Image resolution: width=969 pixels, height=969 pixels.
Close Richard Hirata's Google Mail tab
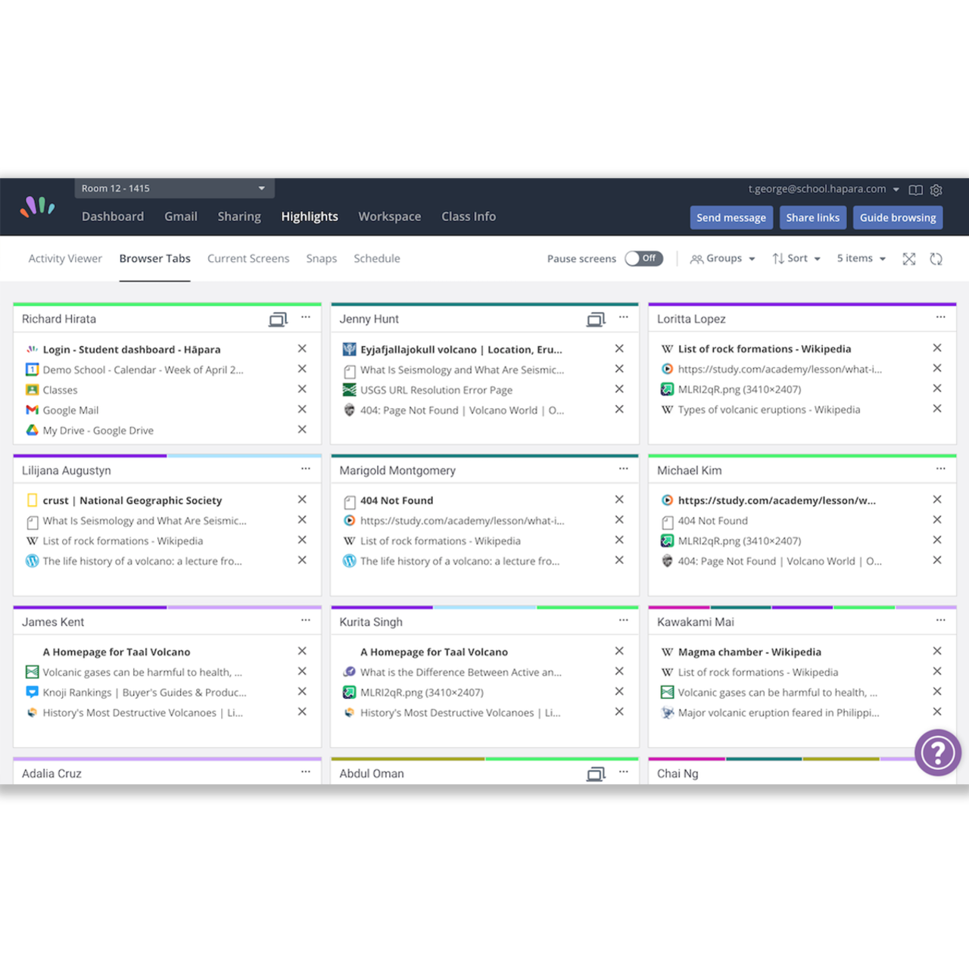301,409
